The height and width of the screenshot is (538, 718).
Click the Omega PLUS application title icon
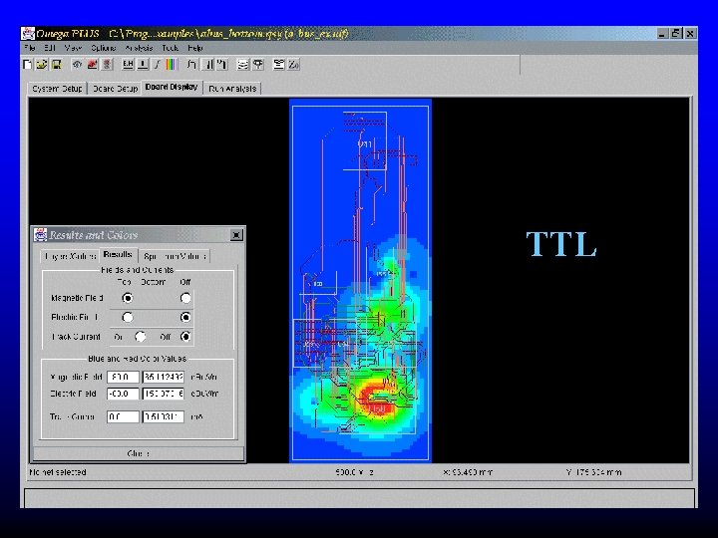[x=28, y=34]
